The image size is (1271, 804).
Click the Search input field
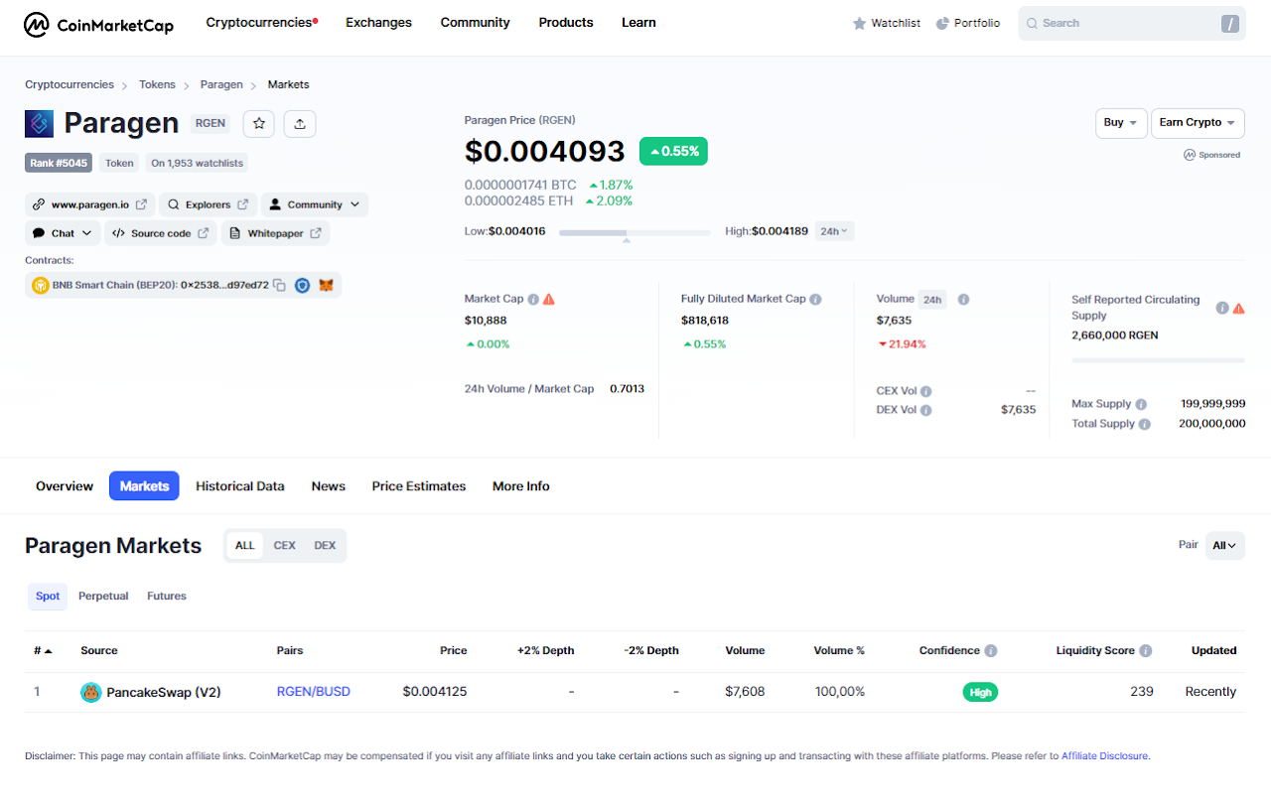coord(1132,24)
